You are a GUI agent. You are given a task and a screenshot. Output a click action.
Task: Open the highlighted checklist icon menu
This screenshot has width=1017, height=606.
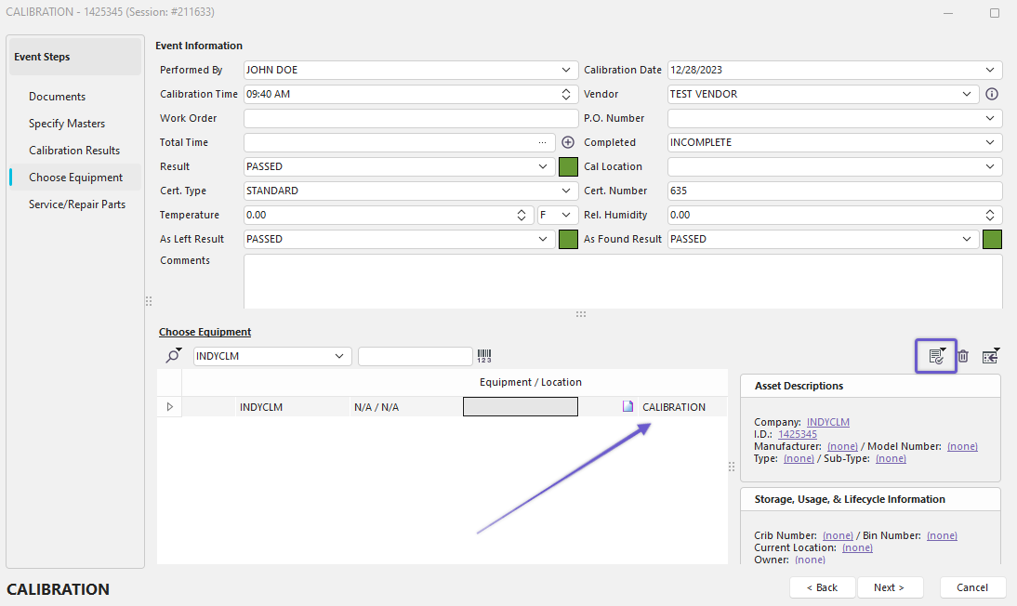click(x=936, y=356)
